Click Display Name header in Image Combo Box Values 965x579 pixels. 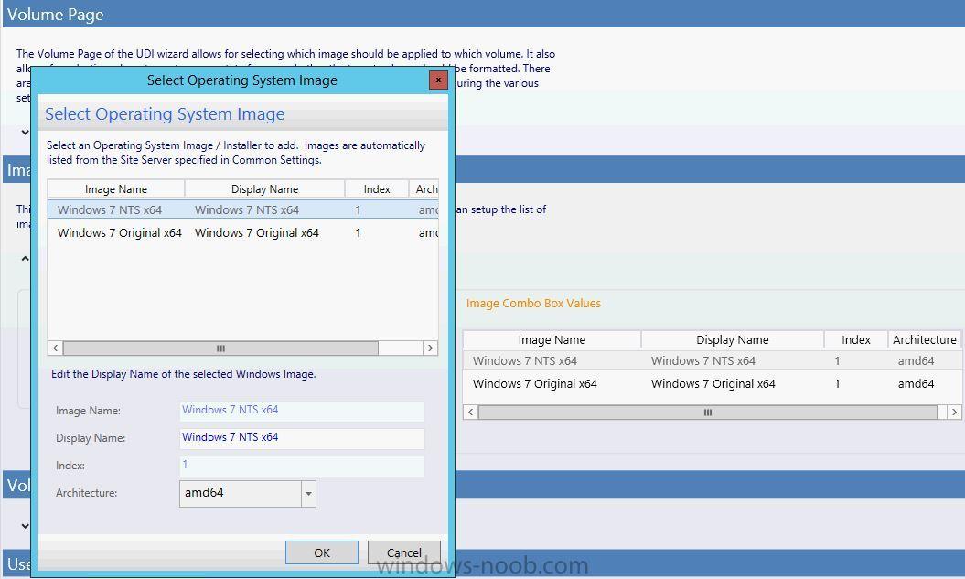click(x=733, y=339)
